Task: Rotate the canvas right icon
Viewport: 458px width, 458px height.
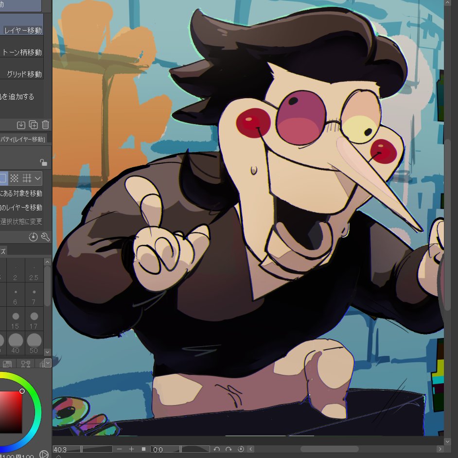Action: click(x=229, y=449)
